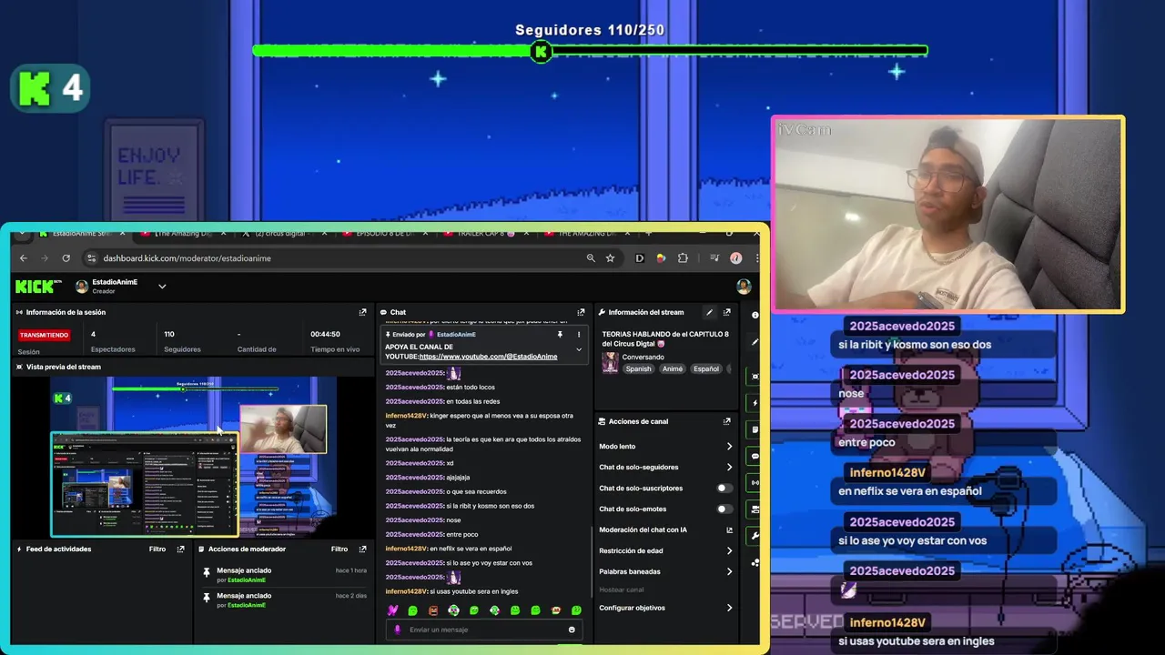Pop out the Información del stream panel
Image resolution: width=1165 pixels, height=655 pixels.
[x=726, y=312]
